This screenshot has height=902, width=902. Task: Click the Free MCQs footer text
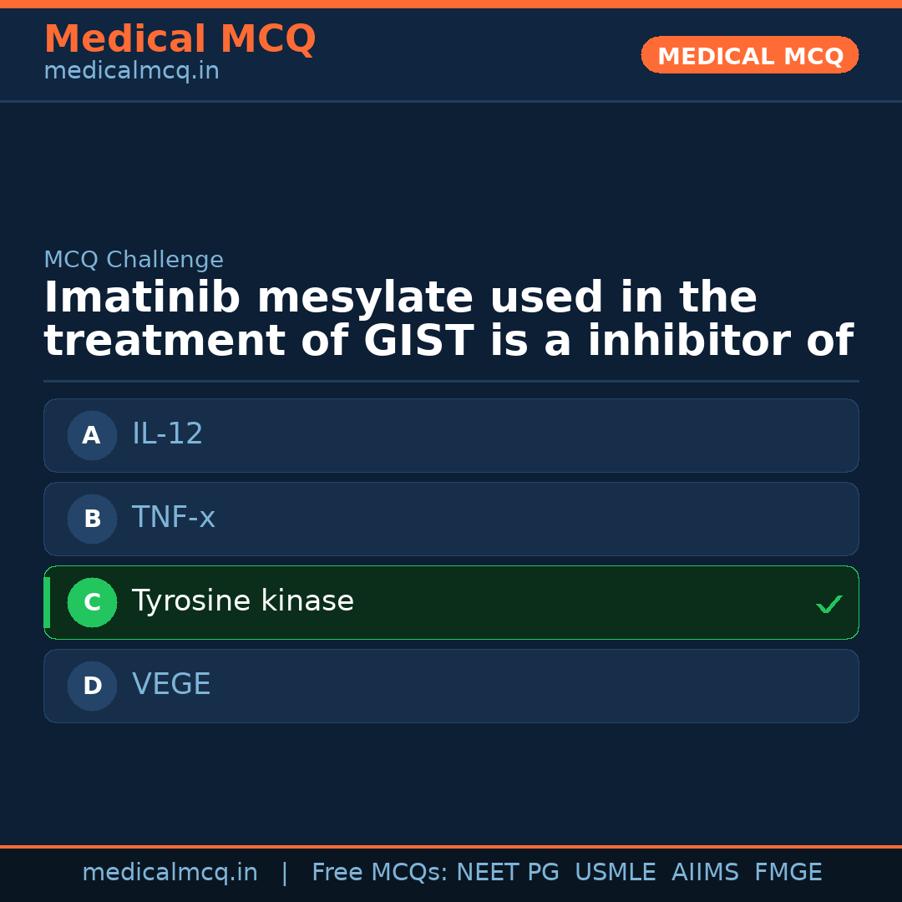(379, 873)
